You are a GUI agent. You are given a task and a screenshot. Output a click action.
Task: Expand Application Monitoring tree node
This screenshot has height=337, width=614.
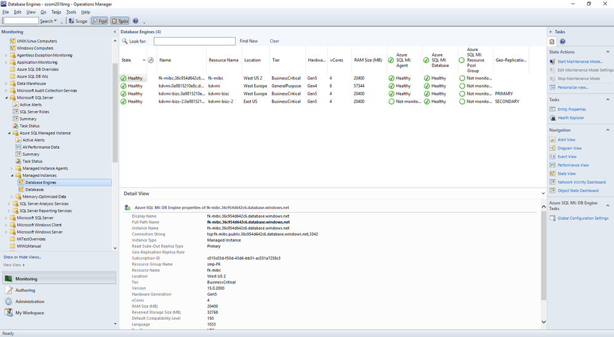tap(6, 62)
